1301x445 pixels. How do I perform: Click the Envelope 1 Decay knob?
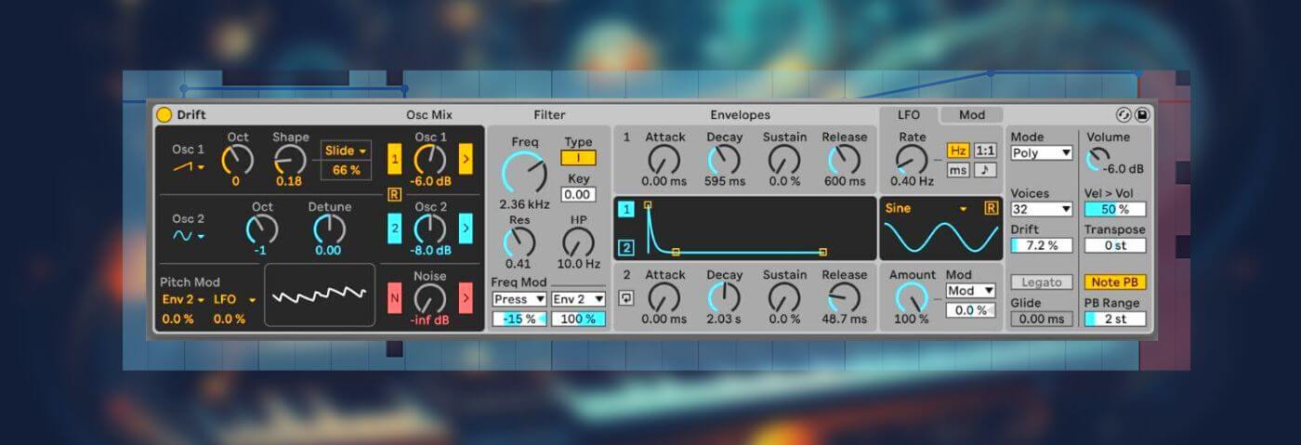724,160
